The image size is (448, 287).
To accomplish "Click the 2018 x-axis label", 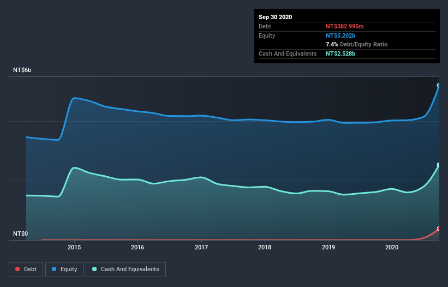I will point(265,247).
